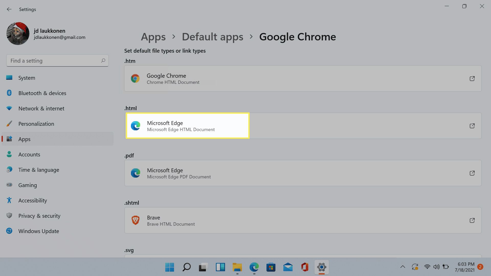Open external-link icon on the .shtml row
Viewport: 491px width, 276px height.
472,220
